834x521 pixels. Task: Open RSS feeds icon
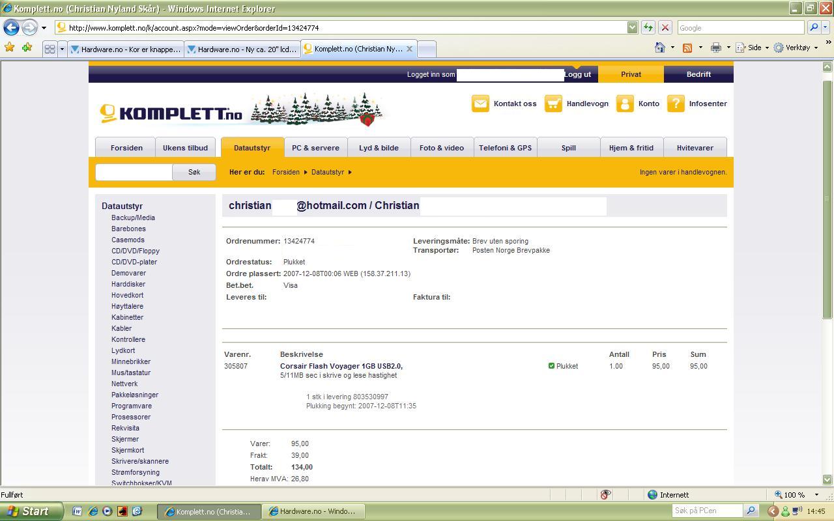pos(687,48)
